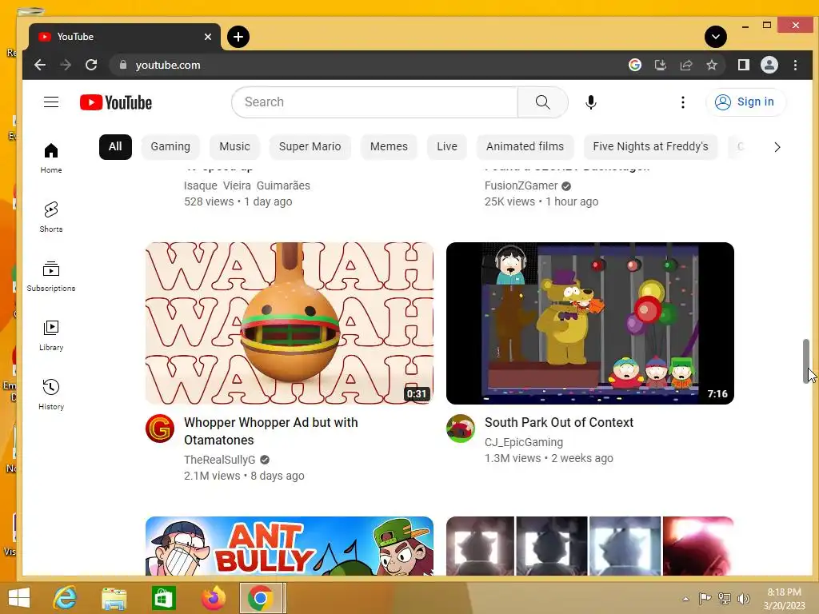Click the taskbar clock showing 8:18 PM
Viewport: 819px width, 614px height.
[x=784, y=599]
